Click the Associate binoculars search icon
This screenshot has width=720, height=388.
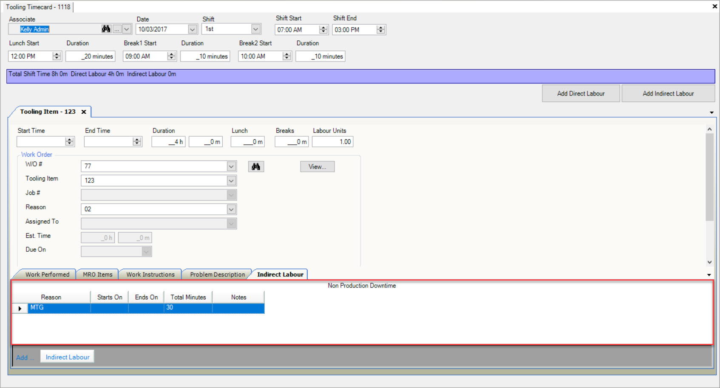(106, 29)
